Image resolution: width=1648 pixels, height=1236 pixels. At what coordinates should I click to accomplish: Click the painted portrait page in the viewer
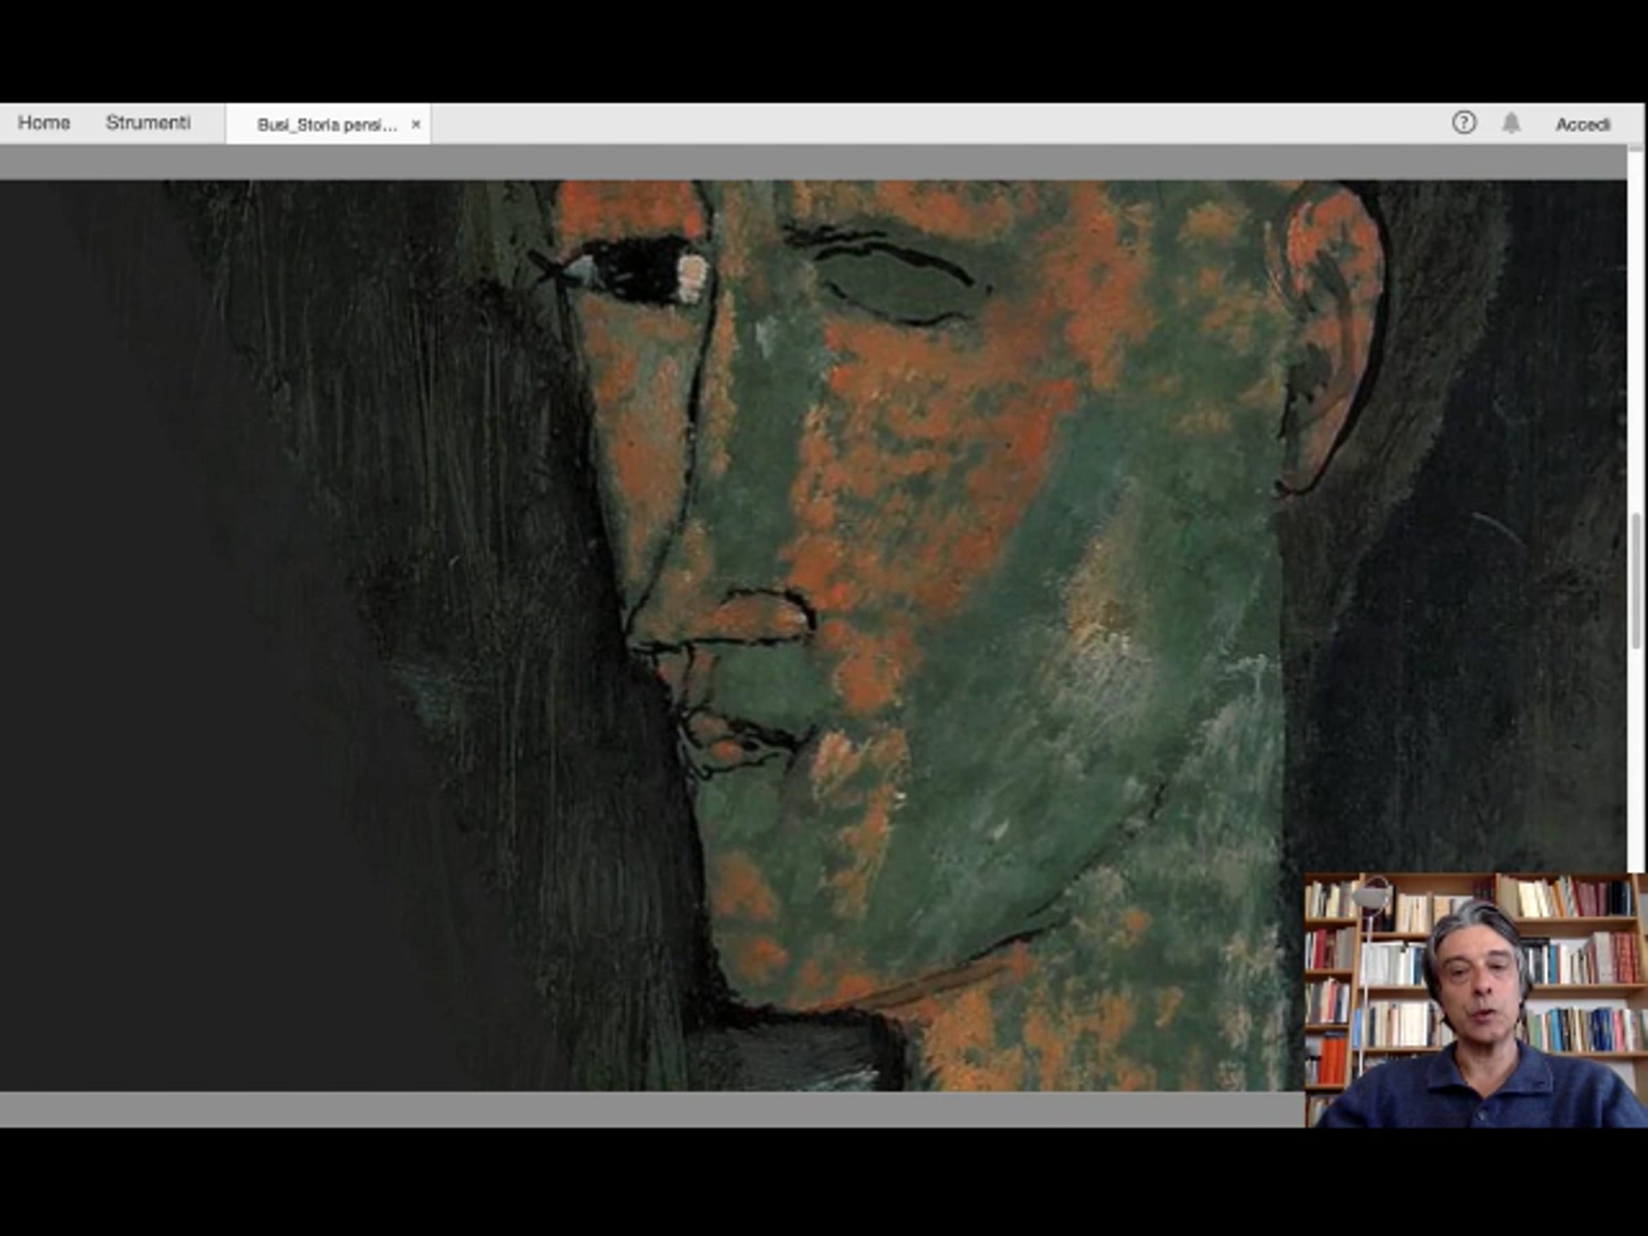click(x=813, y=635)
